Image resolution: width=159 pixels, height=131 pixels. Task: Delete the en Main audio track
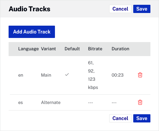(x=140, y=75)
